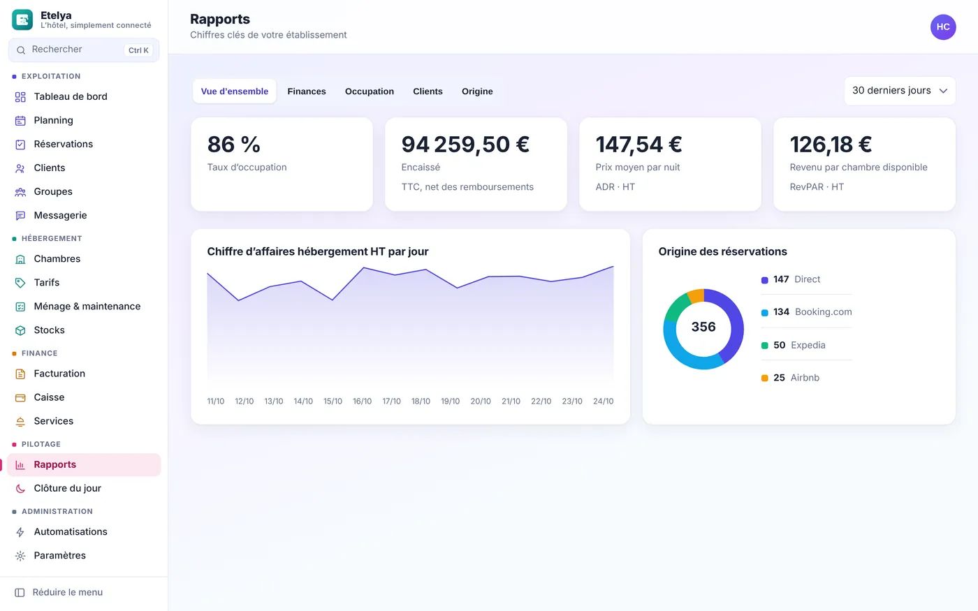Click the Automatisations lightning icon
The height and width of the screenshot is (611, 978).
point(20,532)
